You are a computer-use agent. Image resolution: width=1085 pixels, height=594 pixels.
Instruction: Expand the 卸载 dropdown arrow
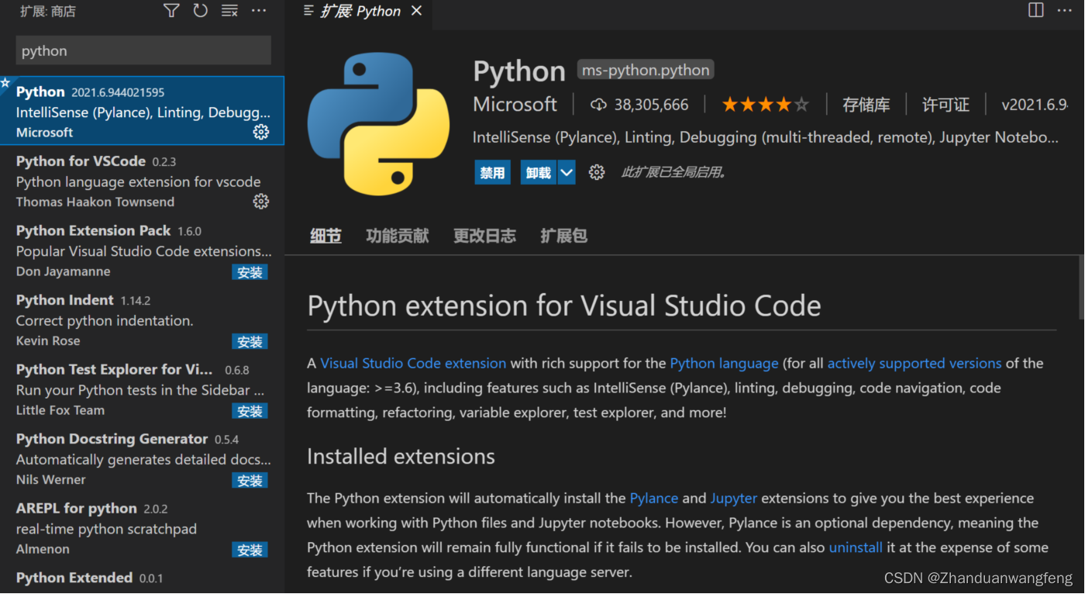[567, 172]
